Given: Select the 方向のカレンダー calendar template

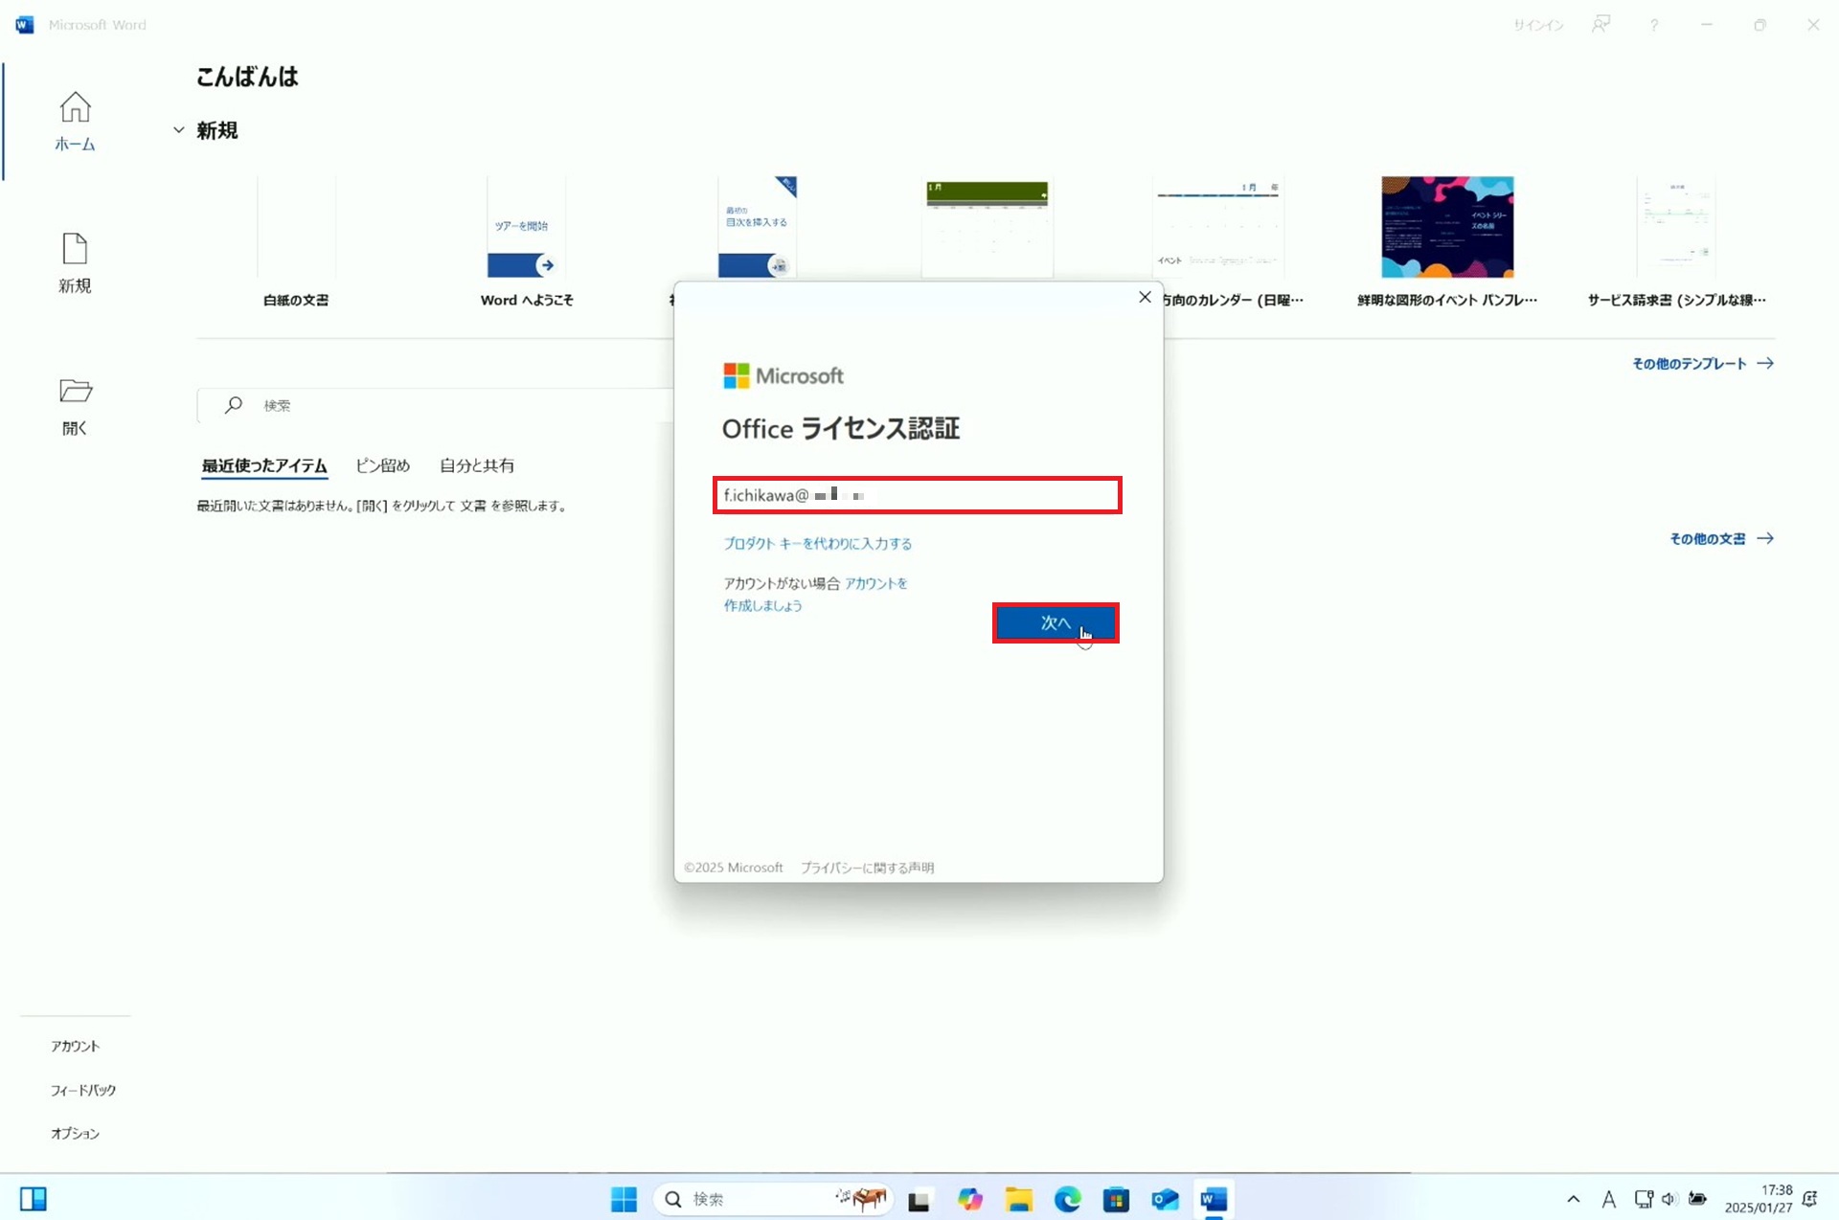Looking at the screenshot, I should click(1218, 241).
